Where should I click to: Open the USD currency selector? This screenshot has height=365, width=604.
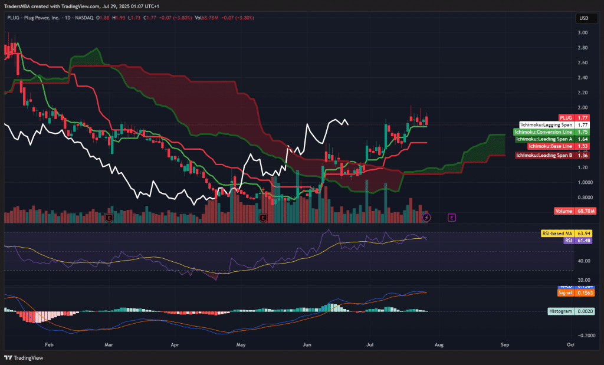coord(583,18)
